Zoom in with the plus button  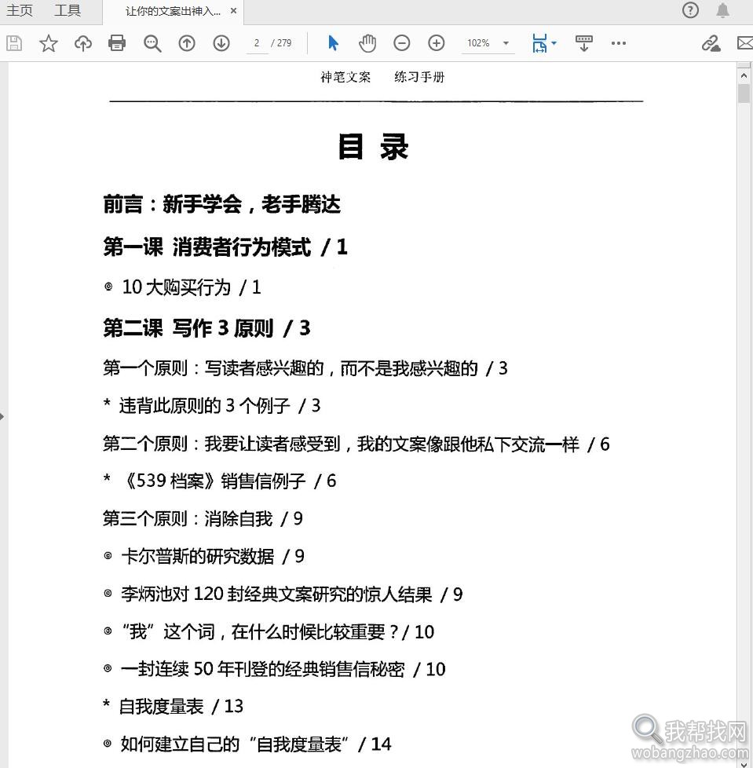(x=437, y=43)
